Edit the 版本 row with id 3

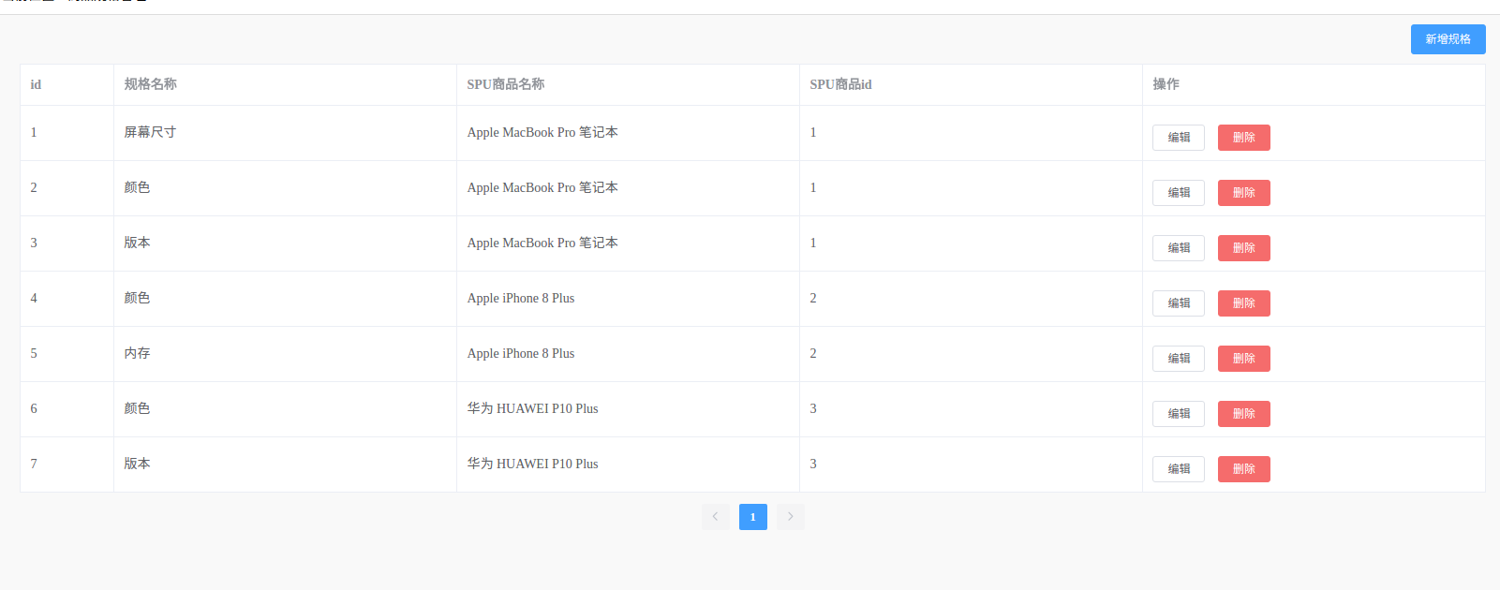pos(1179,248)
